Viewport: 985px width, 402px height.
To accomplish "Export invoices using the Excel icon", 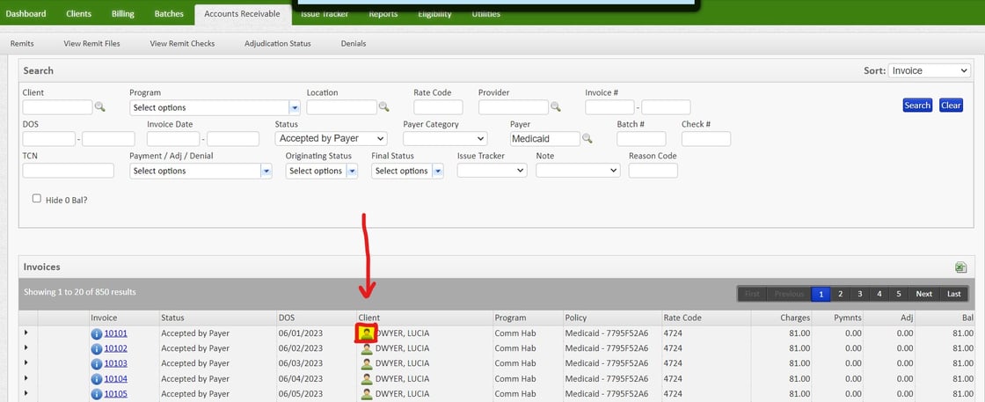I will pos(960,267).
